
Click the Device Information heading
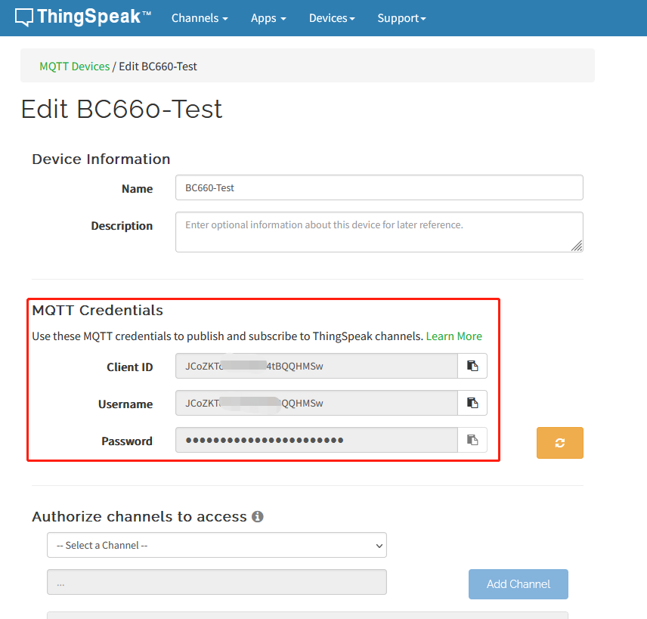point(101,159)
